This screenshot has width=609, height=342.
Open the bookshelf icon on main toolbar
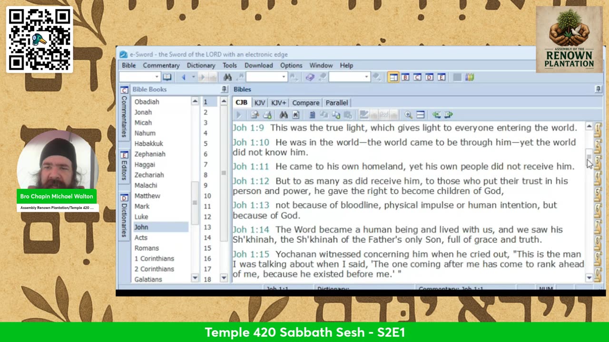(470, 77)
